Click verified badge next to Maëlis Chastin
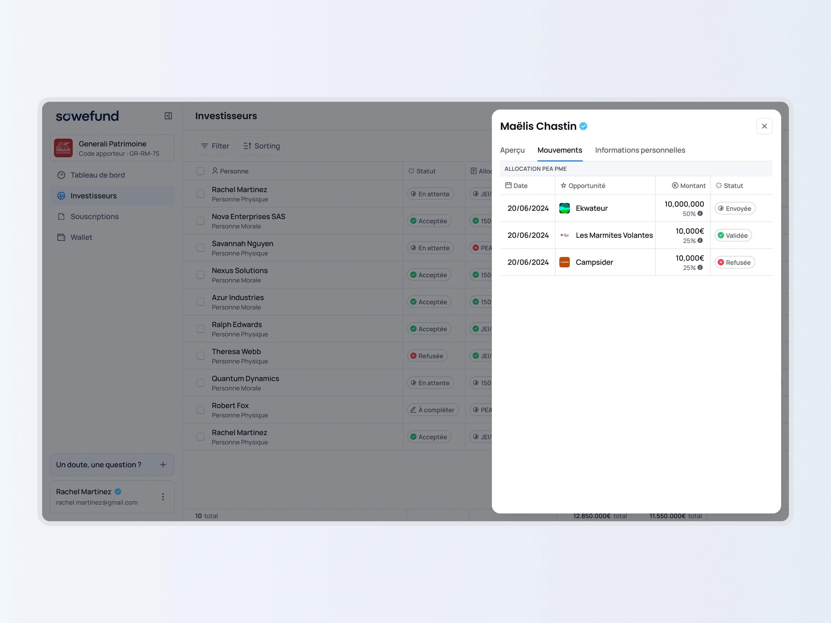831x623 pixels. point(584,126)
